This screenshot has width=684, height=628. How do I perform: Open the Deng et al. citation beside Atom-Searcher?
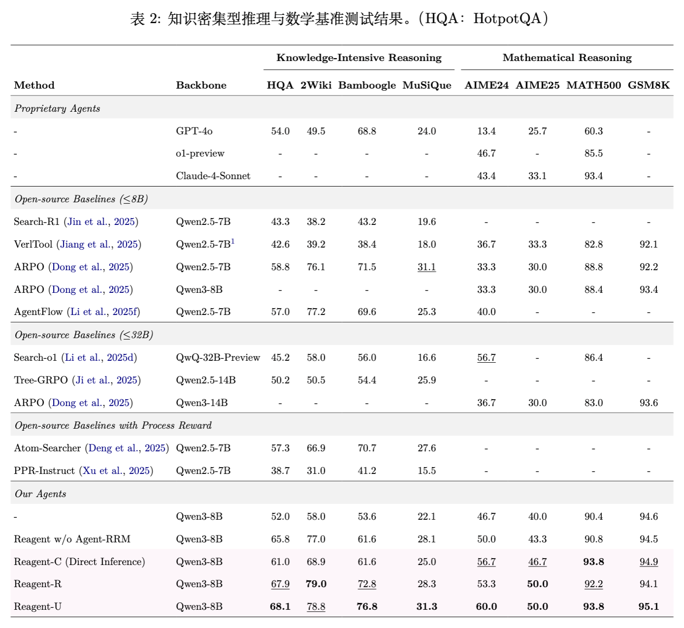pyautogui.click(x=127, y=448)
